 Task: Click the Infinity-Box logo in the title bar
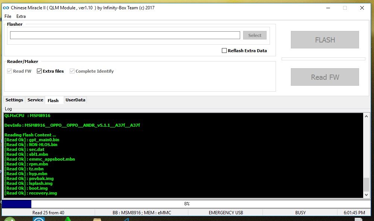click(x=6, y=8)
